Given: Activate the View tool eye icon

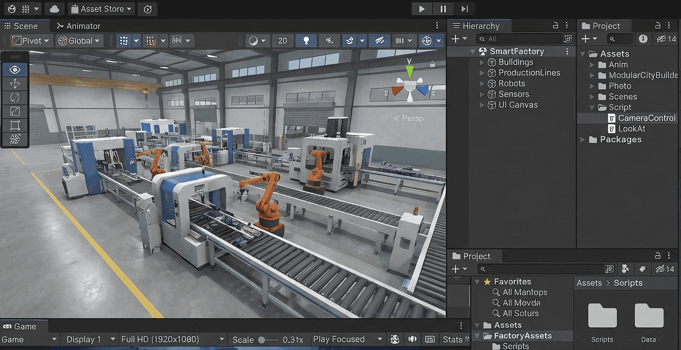Looking at the screenshot, I should click(x=15, y=70).
